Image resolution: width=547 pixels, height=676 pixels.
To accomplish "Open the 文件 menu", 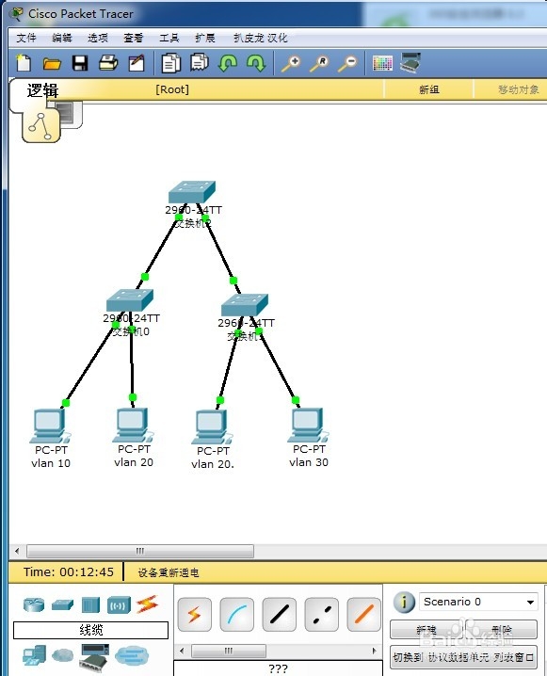I will (x=26, y=38).
